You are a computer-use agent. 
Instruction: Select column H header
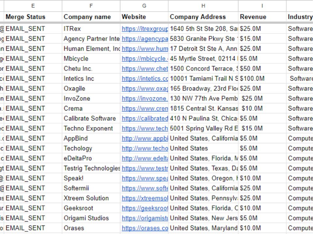pyautogui.click(x=203, y=6)
